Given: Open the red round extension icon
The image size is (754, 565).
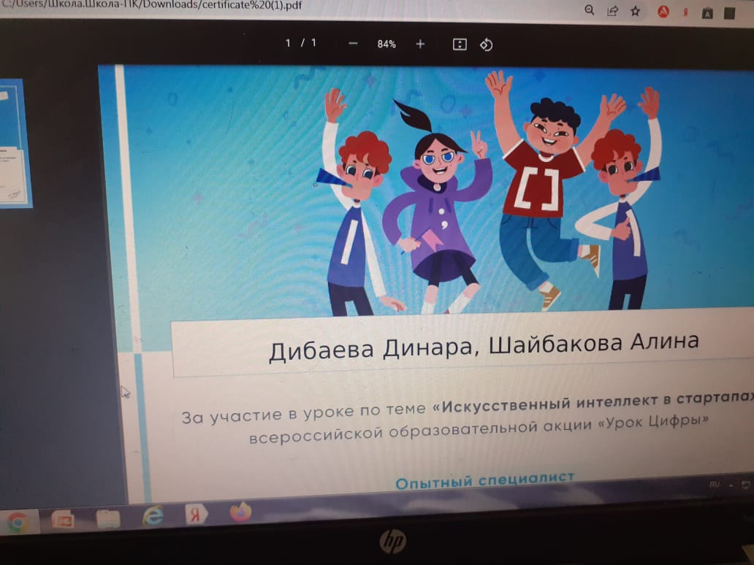Looking at the screenshot, I should (663, 12).
